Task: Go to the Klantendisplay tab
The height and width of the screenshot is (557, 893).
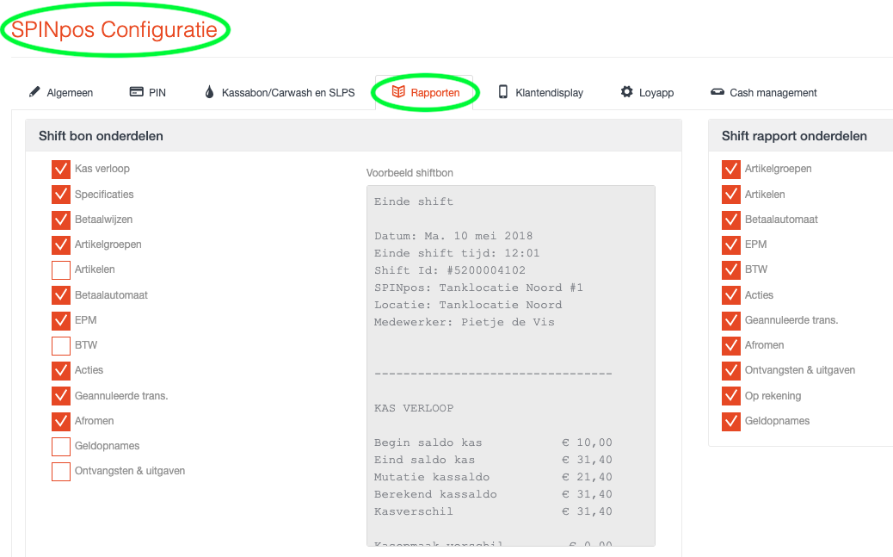Action: 541,92
